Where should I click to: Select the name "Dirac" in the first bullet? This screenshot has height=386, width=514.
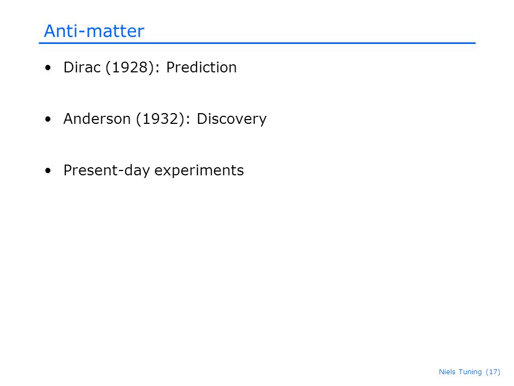[x=82, y=68]
